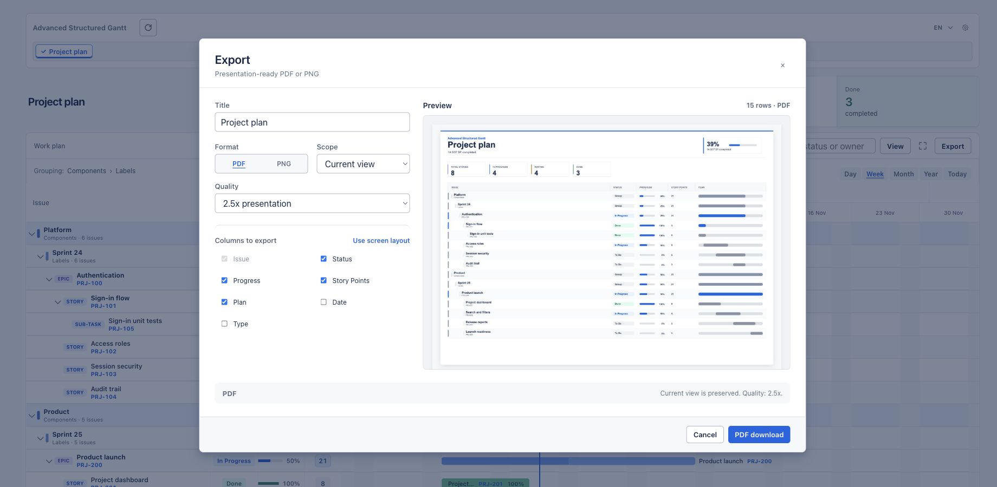Click the PDF download button
Screen dimensions: 997x487
pyautogui.click(x=759, y=435)
